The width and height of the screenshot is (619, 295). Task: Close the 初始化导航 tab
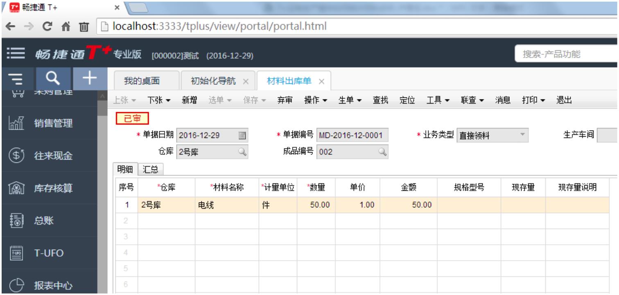[x=246, y=81]
